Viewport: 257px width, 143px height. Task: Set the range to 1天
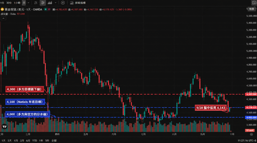click(4, 141)
